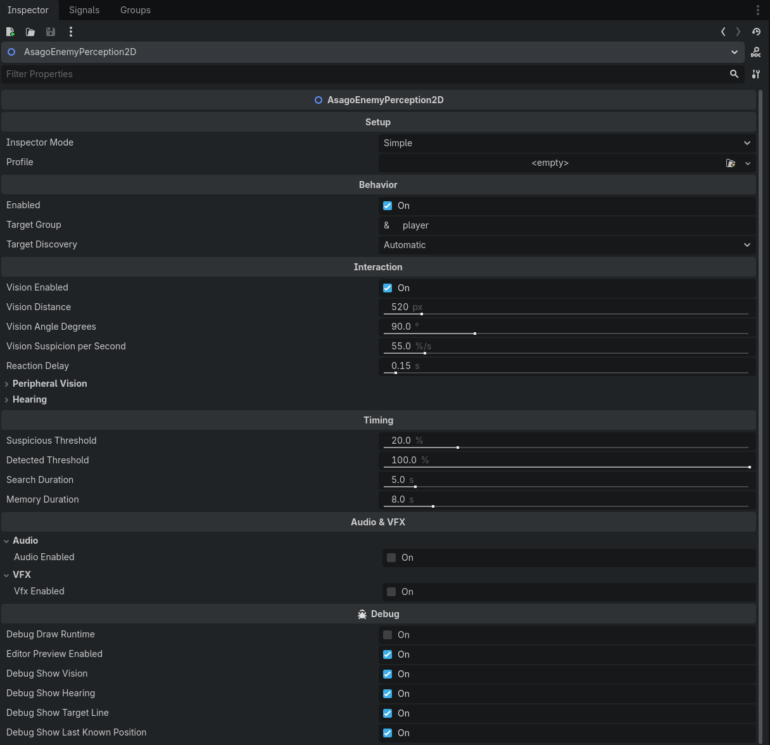The image size is (770, 745).
Task: Go to previous object in history
Action: point(723,32)
